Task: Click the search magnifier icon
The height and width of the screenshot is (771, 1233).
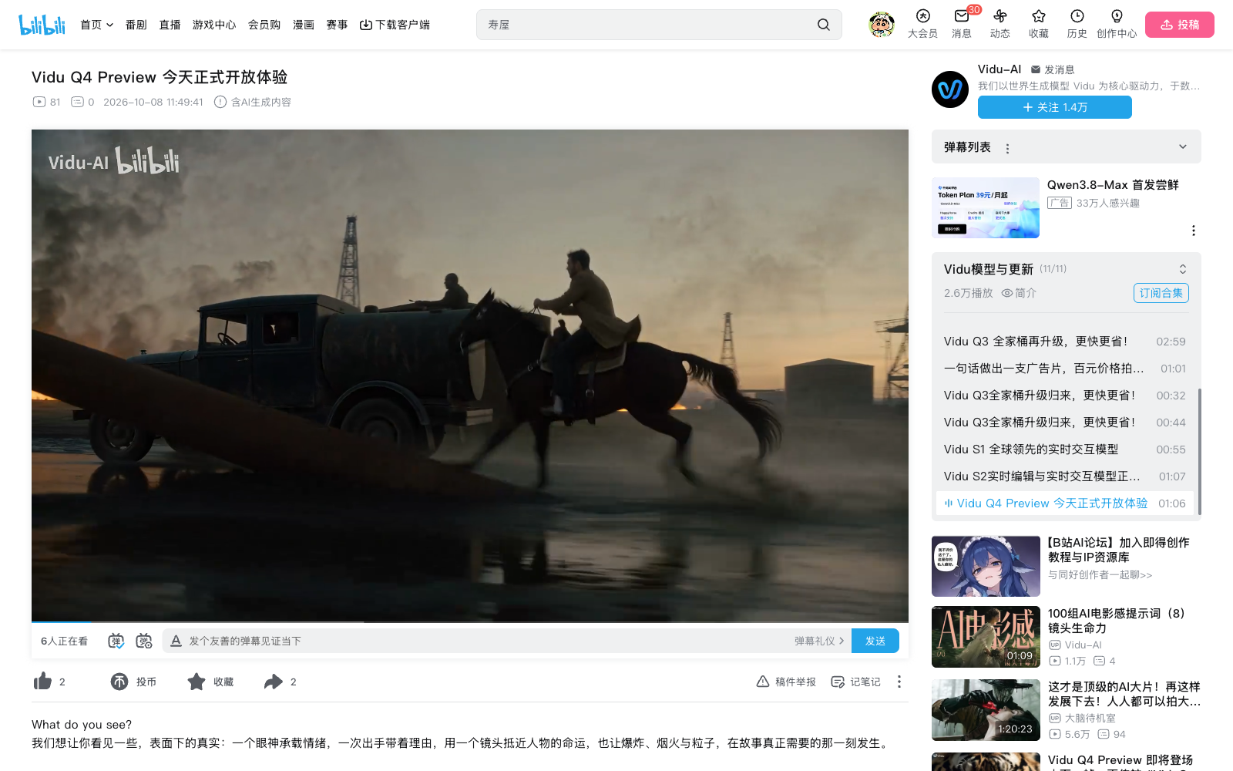Action: [x=824, y=25]
